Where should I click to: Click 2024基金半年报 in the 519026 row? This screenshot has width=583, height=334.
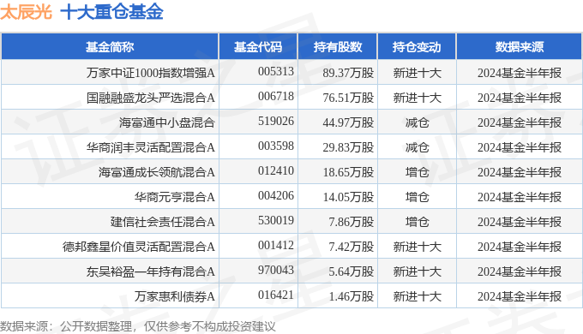[520, 122]
